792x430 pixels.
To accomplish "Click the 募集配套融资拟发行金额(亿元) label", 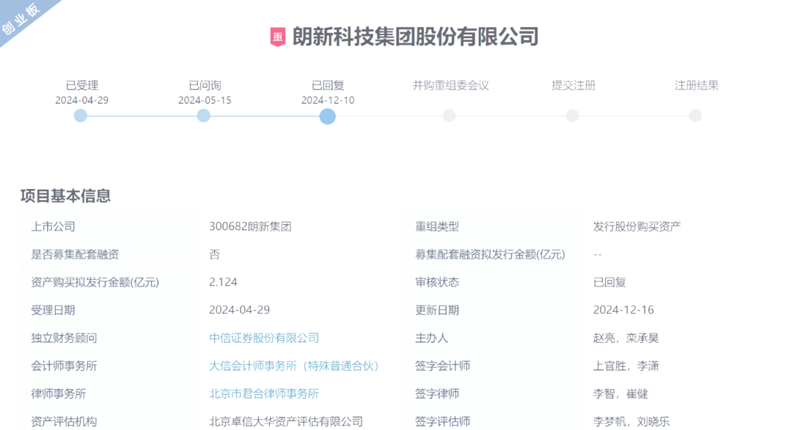I will point(490,254).
